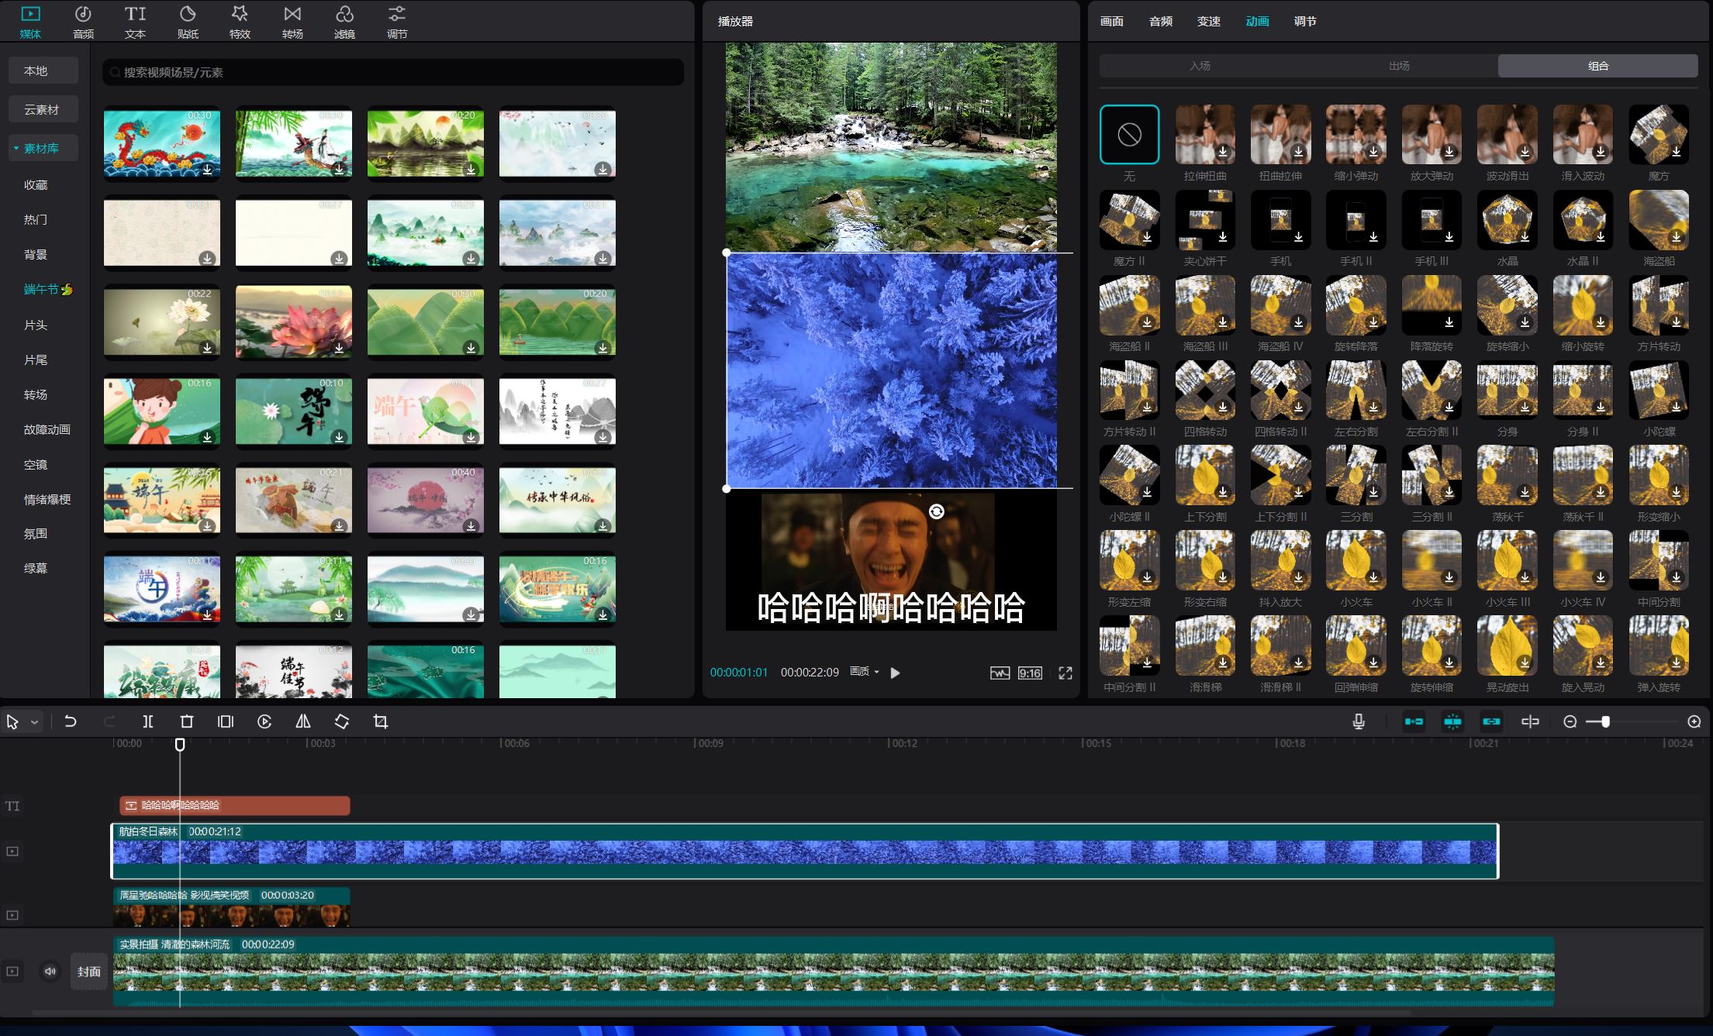1713x1036 pixels.
Task: Click the microphone record icon
Action: point(1359,721)
